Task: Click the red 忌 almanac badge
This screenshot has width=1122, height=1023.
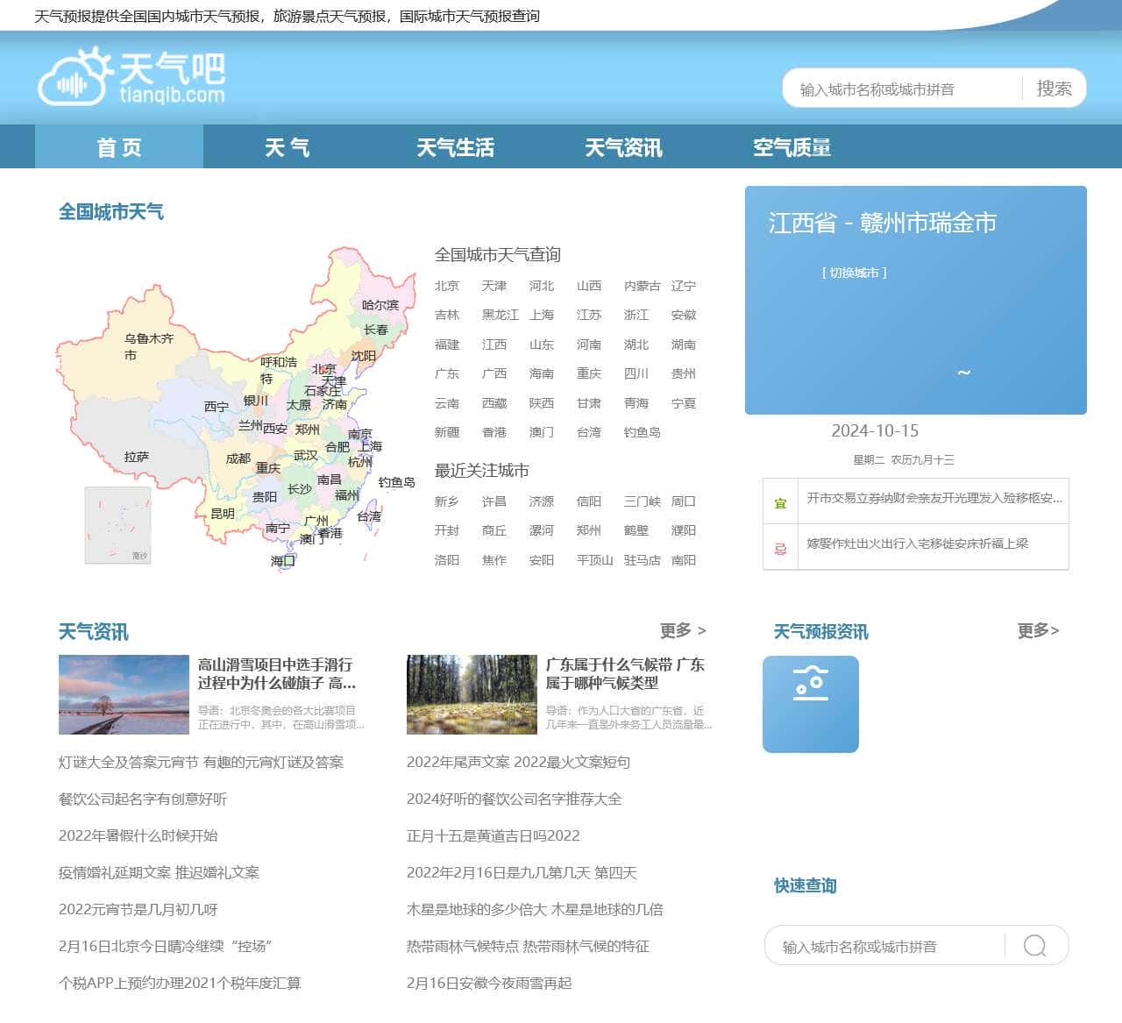Action: point(779,543)
